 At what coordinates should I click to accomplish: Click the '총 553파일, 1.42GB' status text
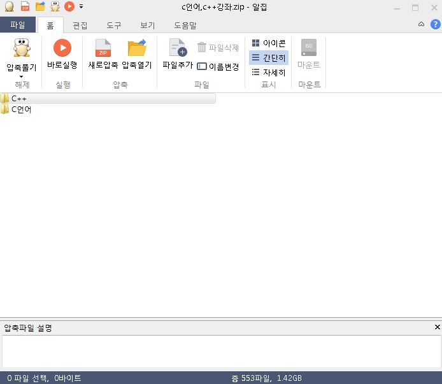tap(267, 378)
